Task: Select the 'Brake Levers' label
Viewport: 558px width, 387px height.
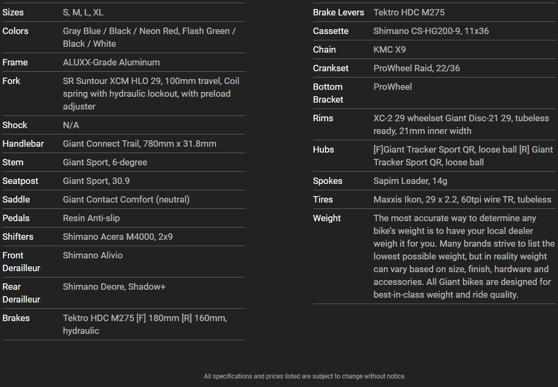Action: coord(338,12)
